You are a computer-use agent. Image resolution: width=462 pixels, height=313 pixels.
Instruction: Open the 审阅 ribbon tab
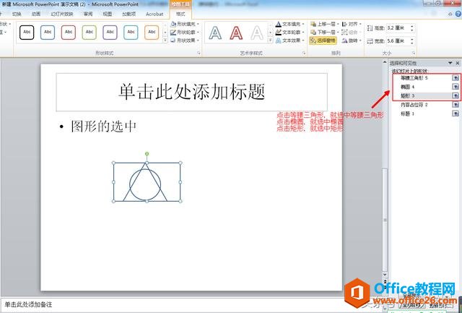(88, 13)
